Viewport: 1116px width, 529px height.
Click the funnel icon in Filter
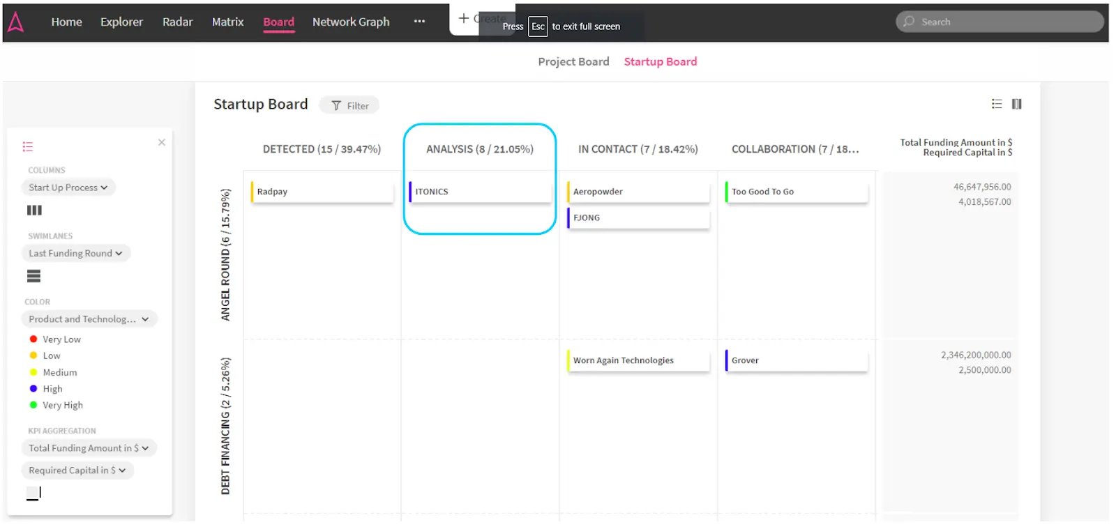tap(336, 106)
